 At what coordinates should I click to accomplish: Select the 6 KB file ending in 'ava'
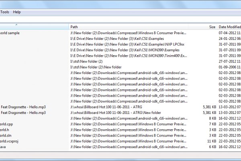3,147
